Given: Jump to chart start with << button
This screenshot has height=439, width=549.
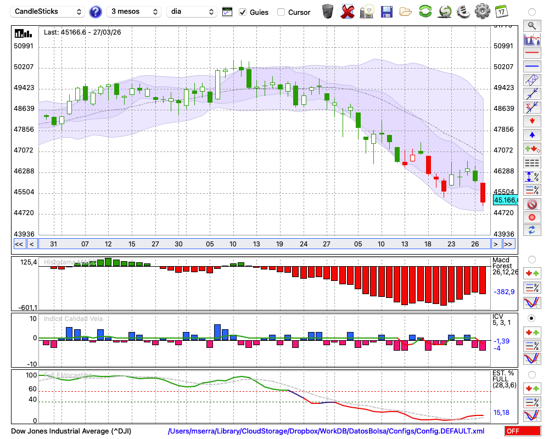Looking at the screenshot, I should click(x=19, y=244).
